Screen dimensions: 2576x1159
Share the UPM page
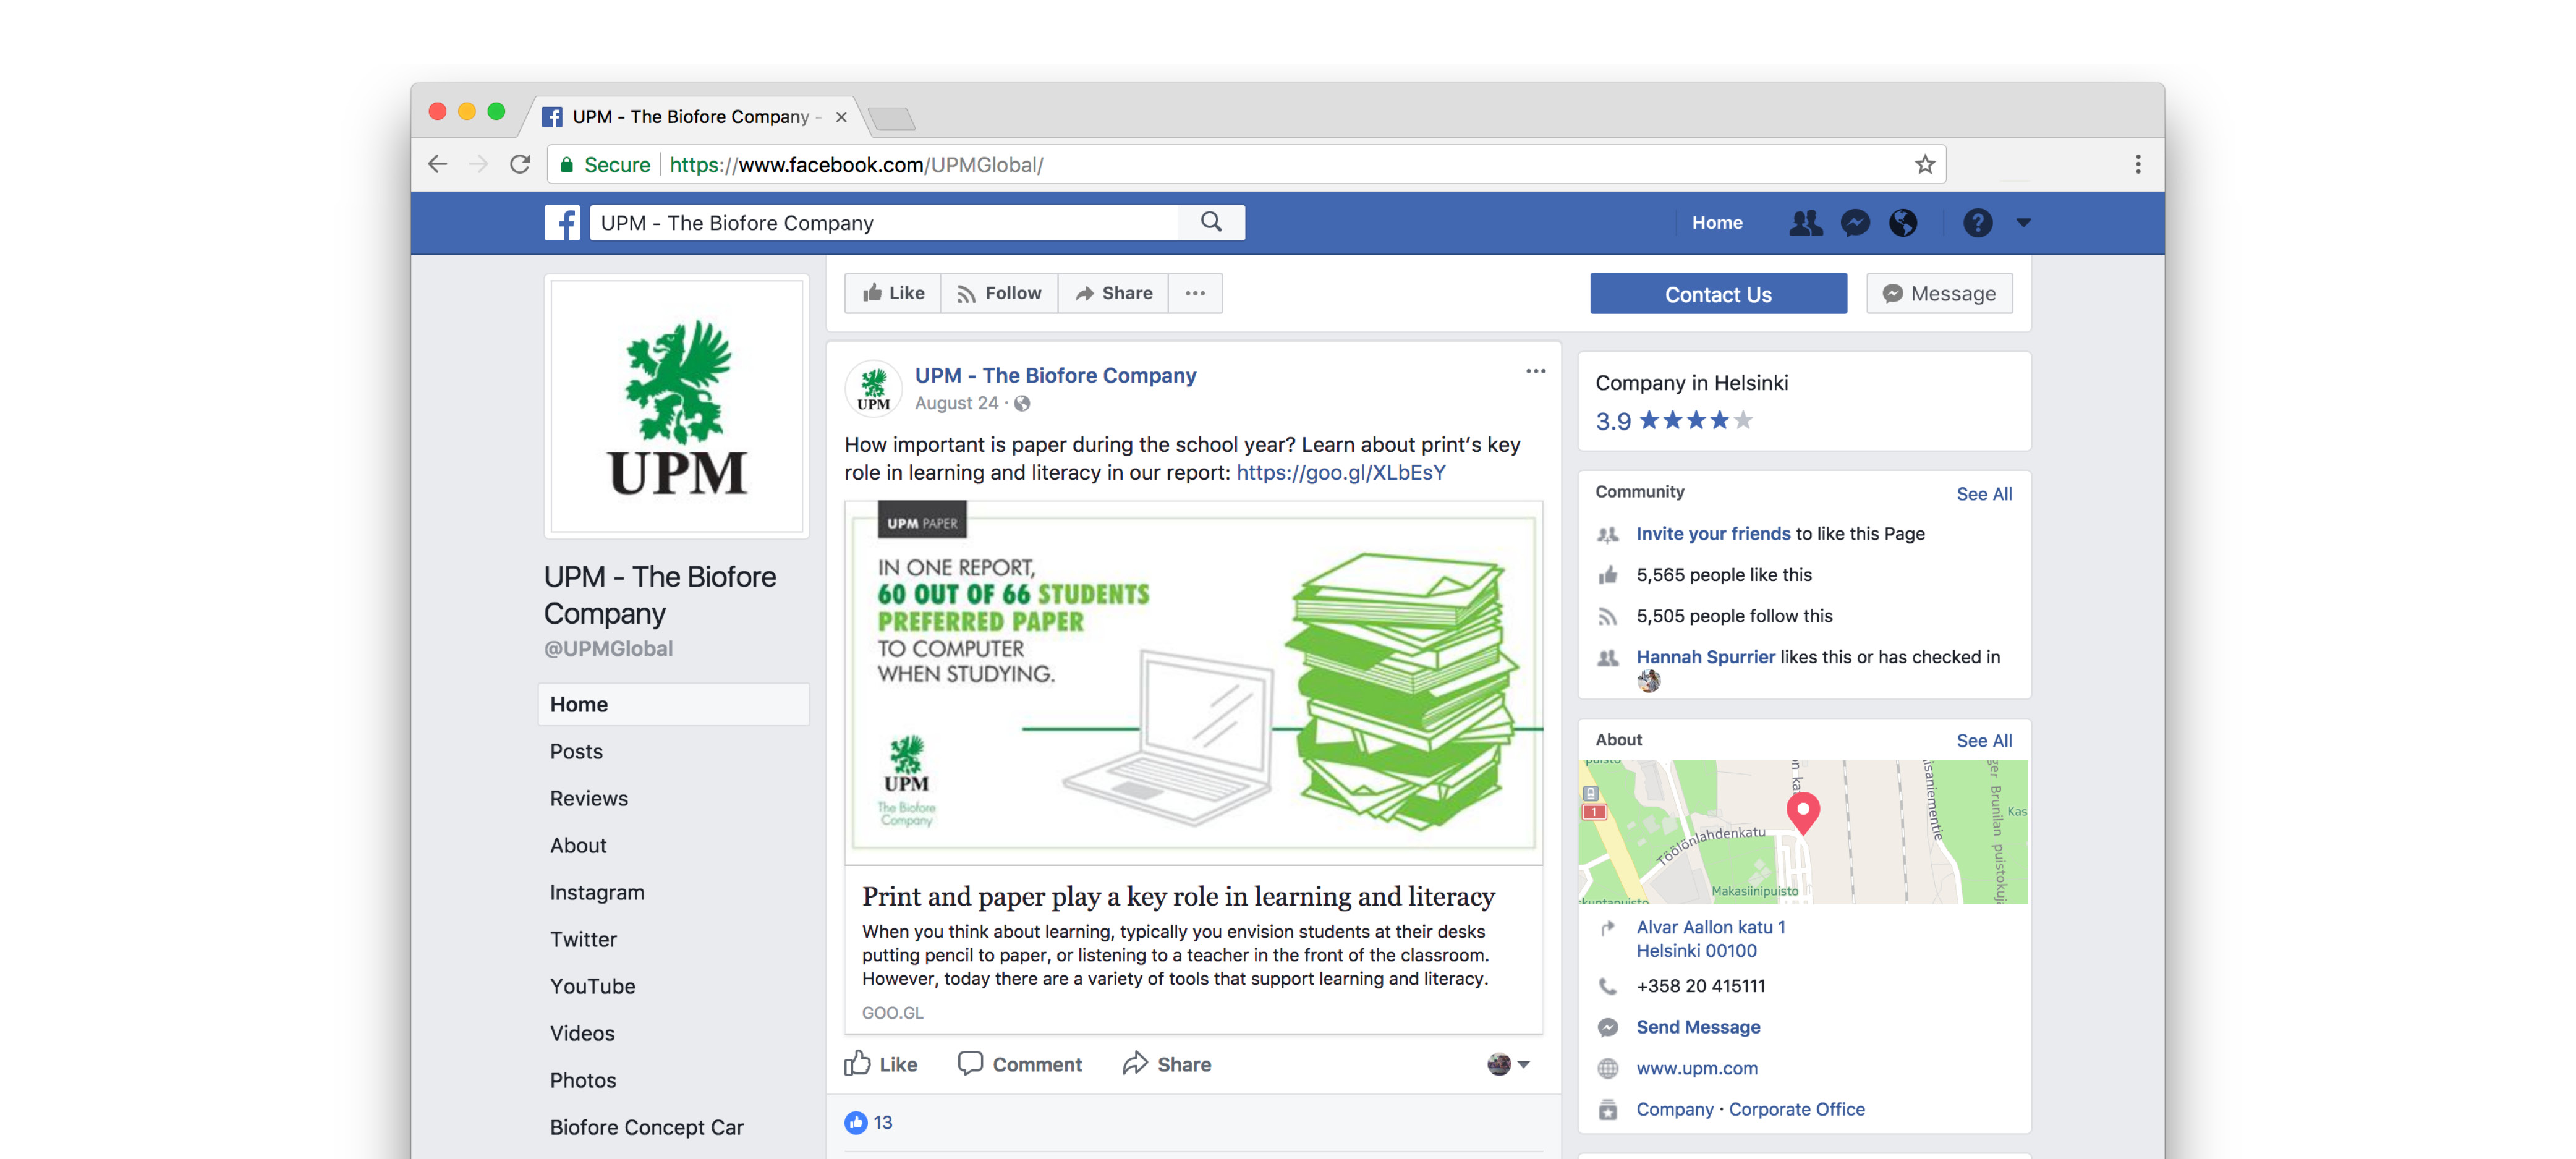[x=1113, y=293]
